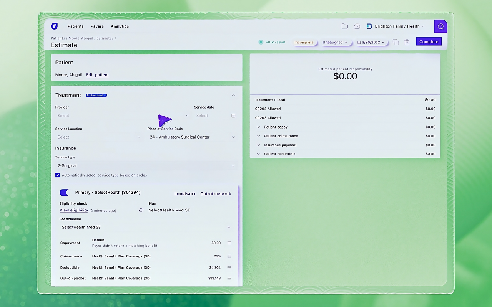492x307 pixels.
Task: Click the trash delete icon
Action: (407, 42)
